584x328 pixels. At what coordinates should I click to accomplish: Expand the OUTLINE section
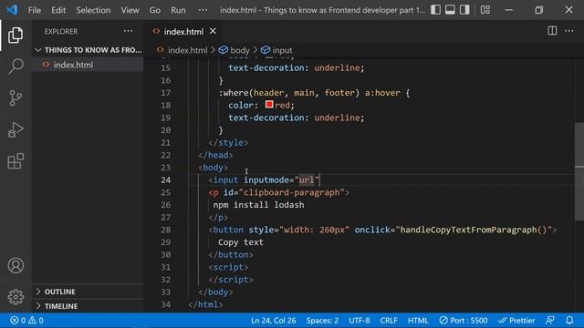(x=88, y=292)
